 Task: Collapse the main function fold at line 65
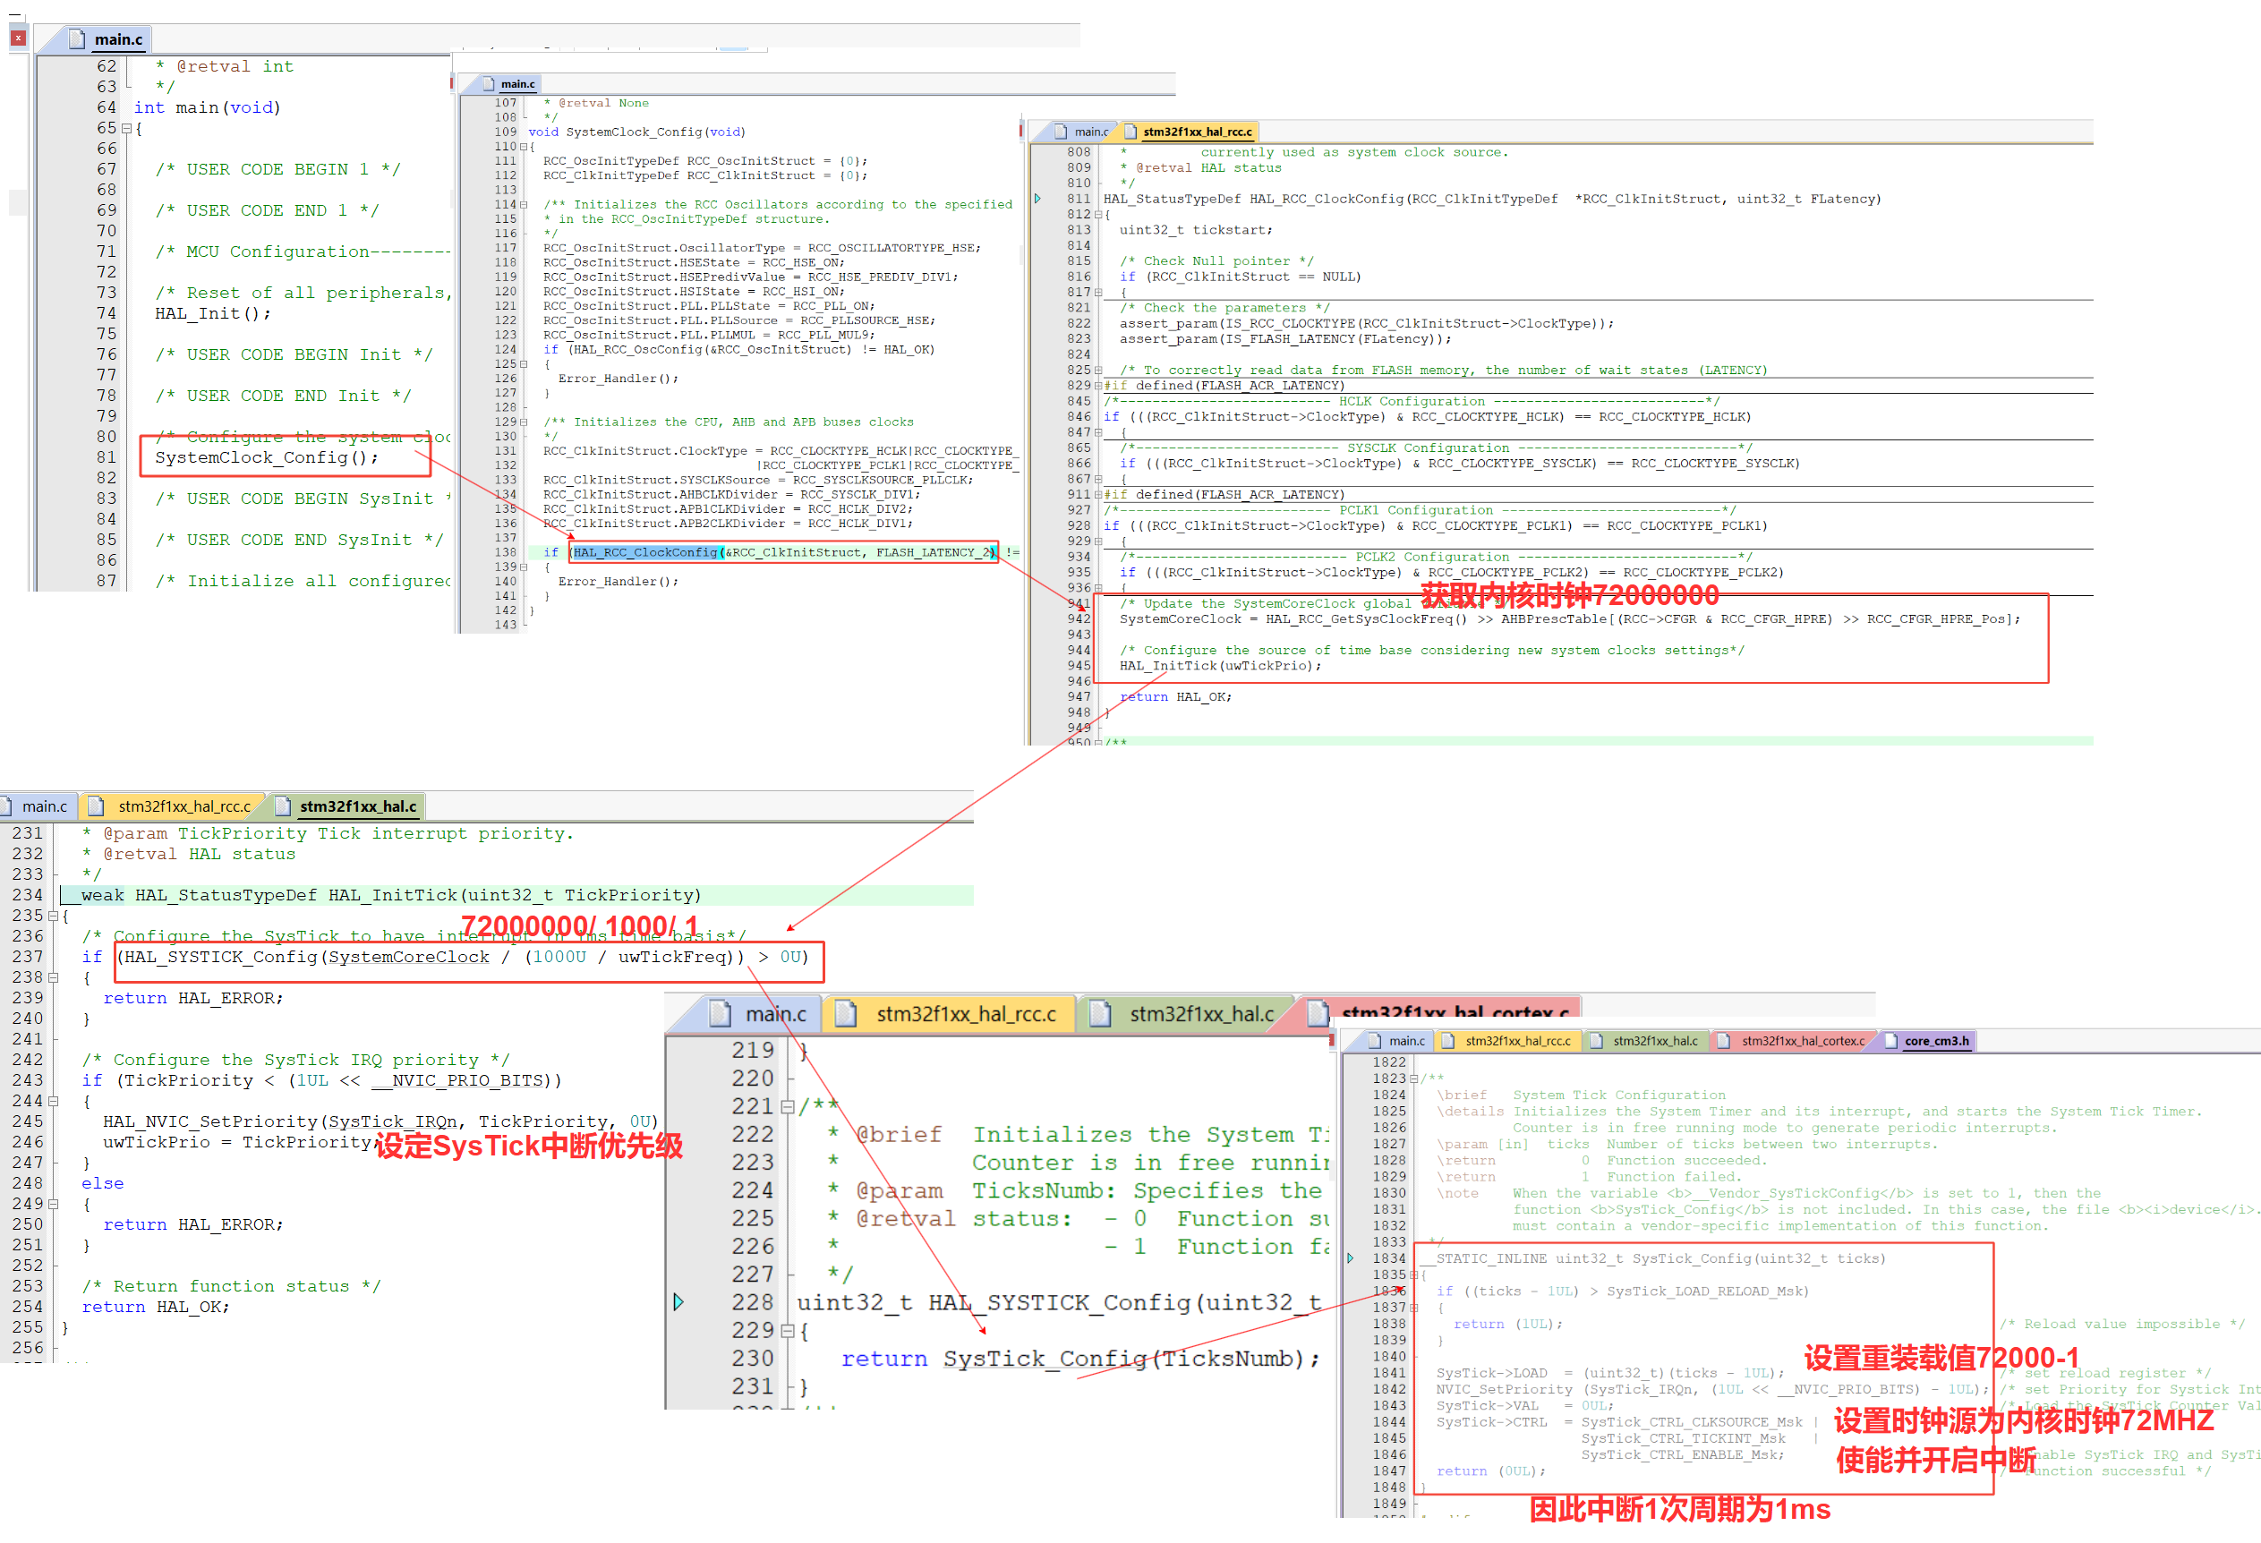tap(126, 128)
